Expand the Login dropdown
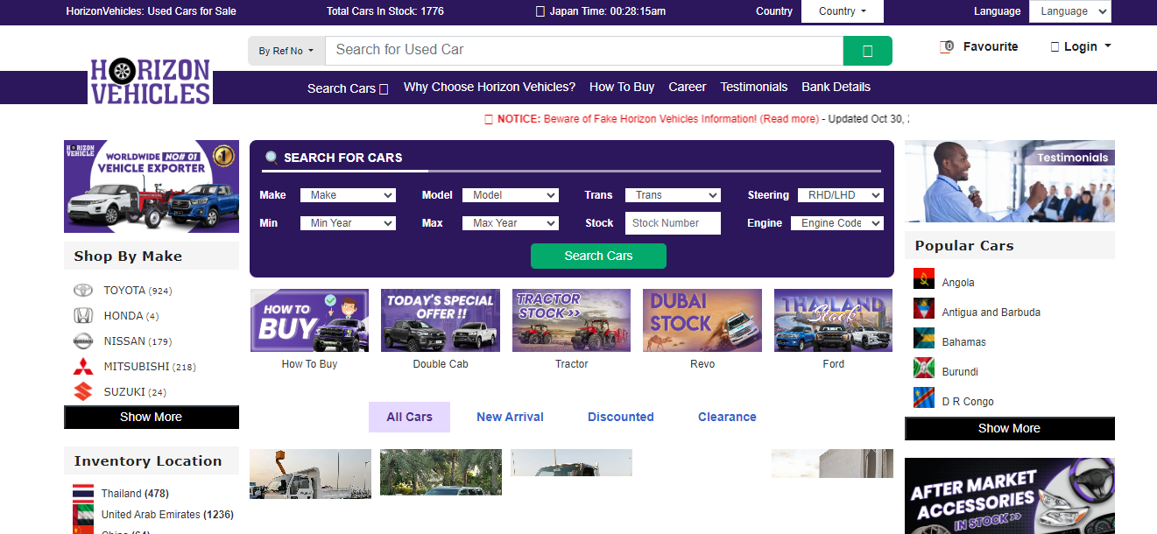The height and width of the screenshot is (534, 1157). coord(1081,46)
